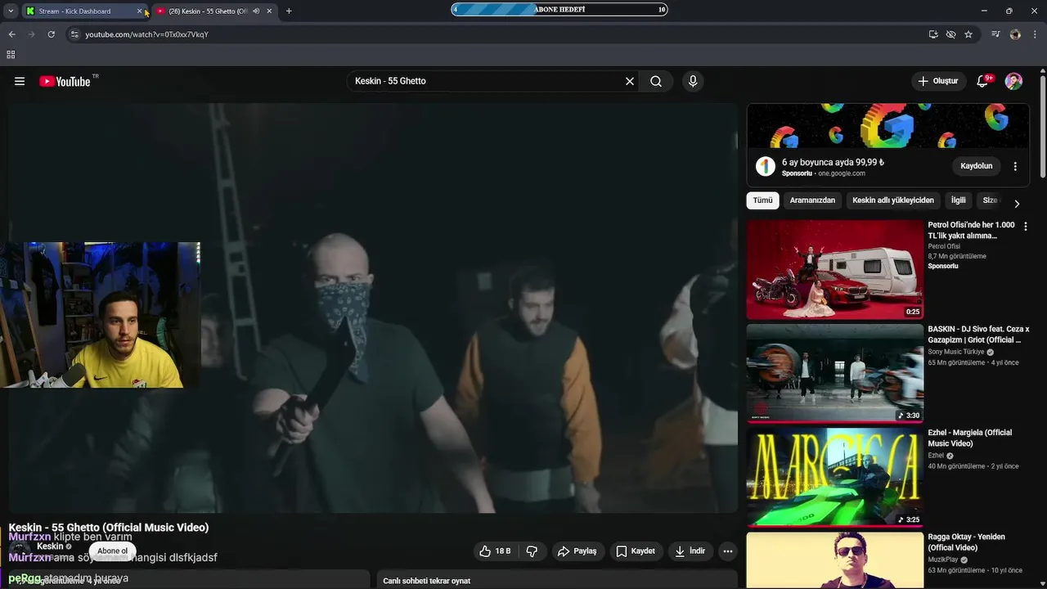
Task: Select Keskin adlı yükleyiciden chip
Action: [x=893, y=200]
